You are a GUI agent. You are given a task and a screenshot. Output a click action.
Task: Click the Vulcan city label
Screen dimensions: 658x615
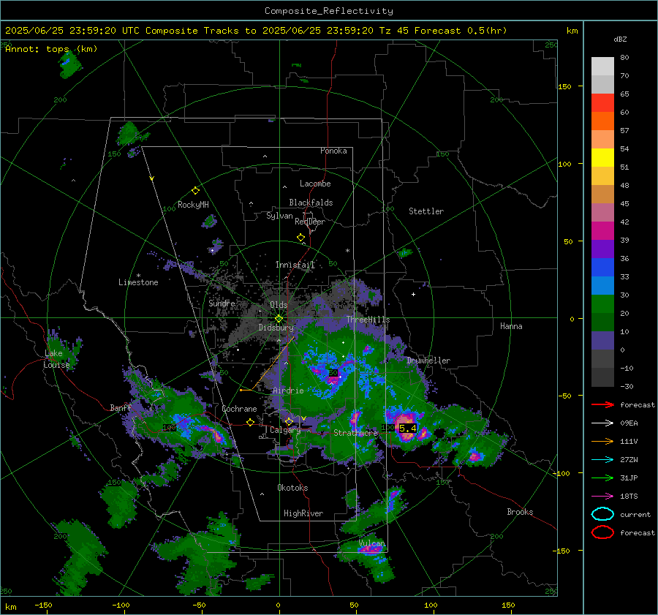[372, 543]
